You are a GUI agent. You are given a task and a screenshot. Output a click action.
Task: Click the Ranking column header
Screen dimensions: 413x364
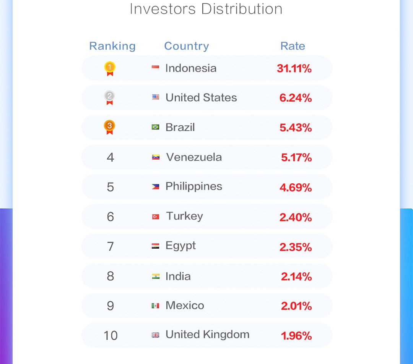pyautogui.click(x=112, y=46)
